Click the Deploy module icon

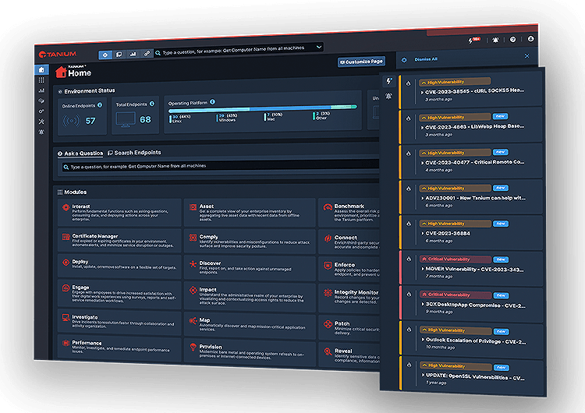(x=66, y=263)
